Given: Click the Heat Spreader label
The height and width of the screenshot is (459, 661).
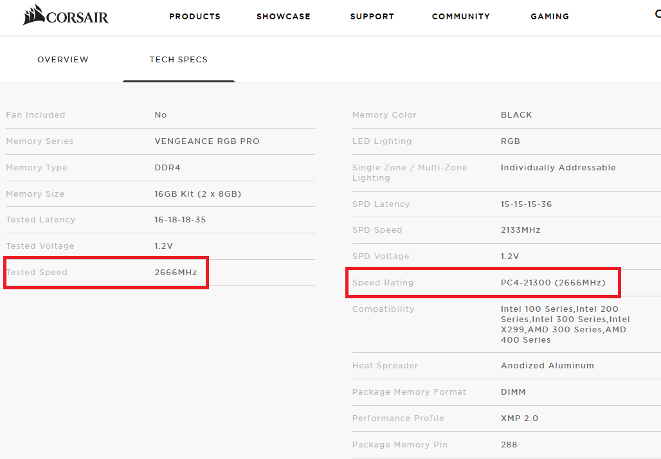Looking at the screenshot, I should (385, 365).
